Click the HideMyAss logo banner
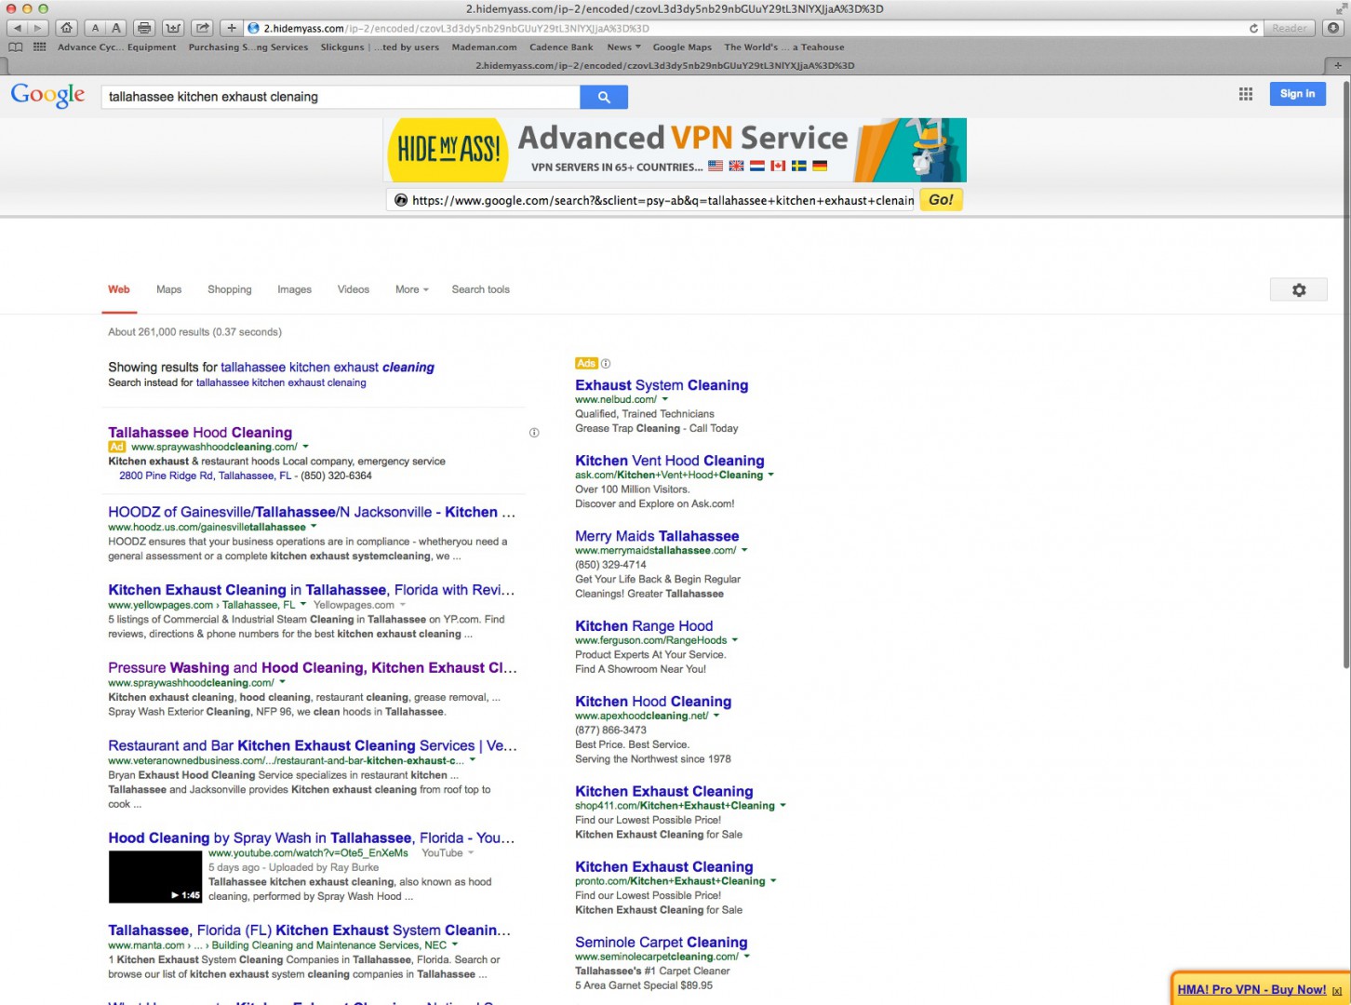 pyautogui.click(x=448, y=150)
